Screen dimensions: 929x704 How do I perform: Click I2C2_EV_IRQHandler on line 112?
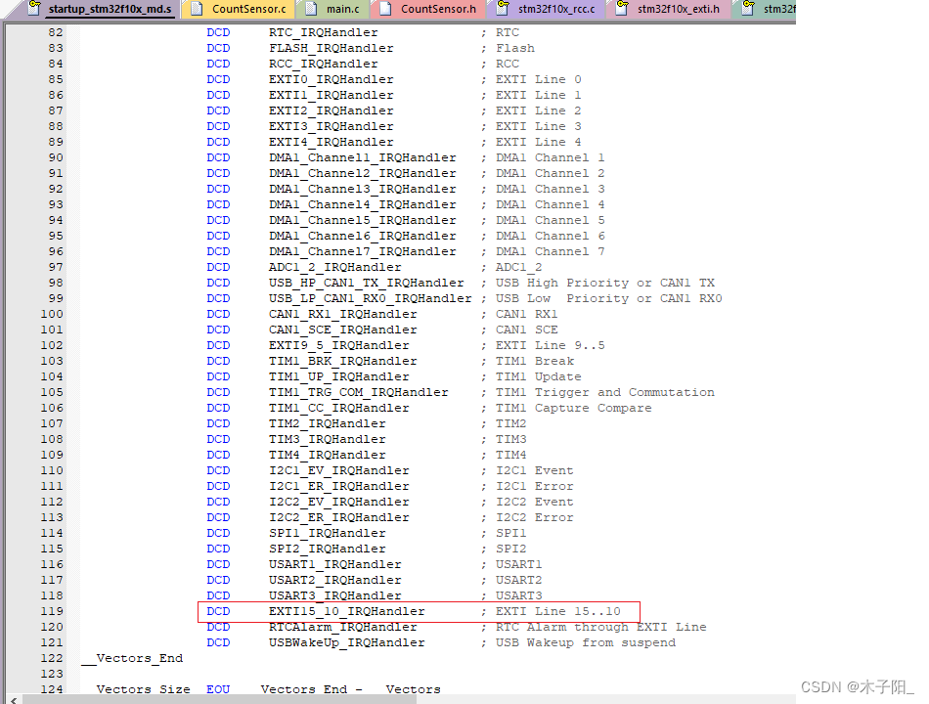pyautogui.click(x=339, y=502)
